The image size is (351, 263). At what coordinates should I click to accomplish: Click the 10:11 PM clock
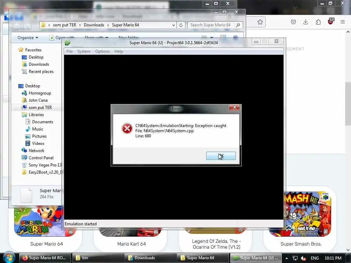coord(333,258)
